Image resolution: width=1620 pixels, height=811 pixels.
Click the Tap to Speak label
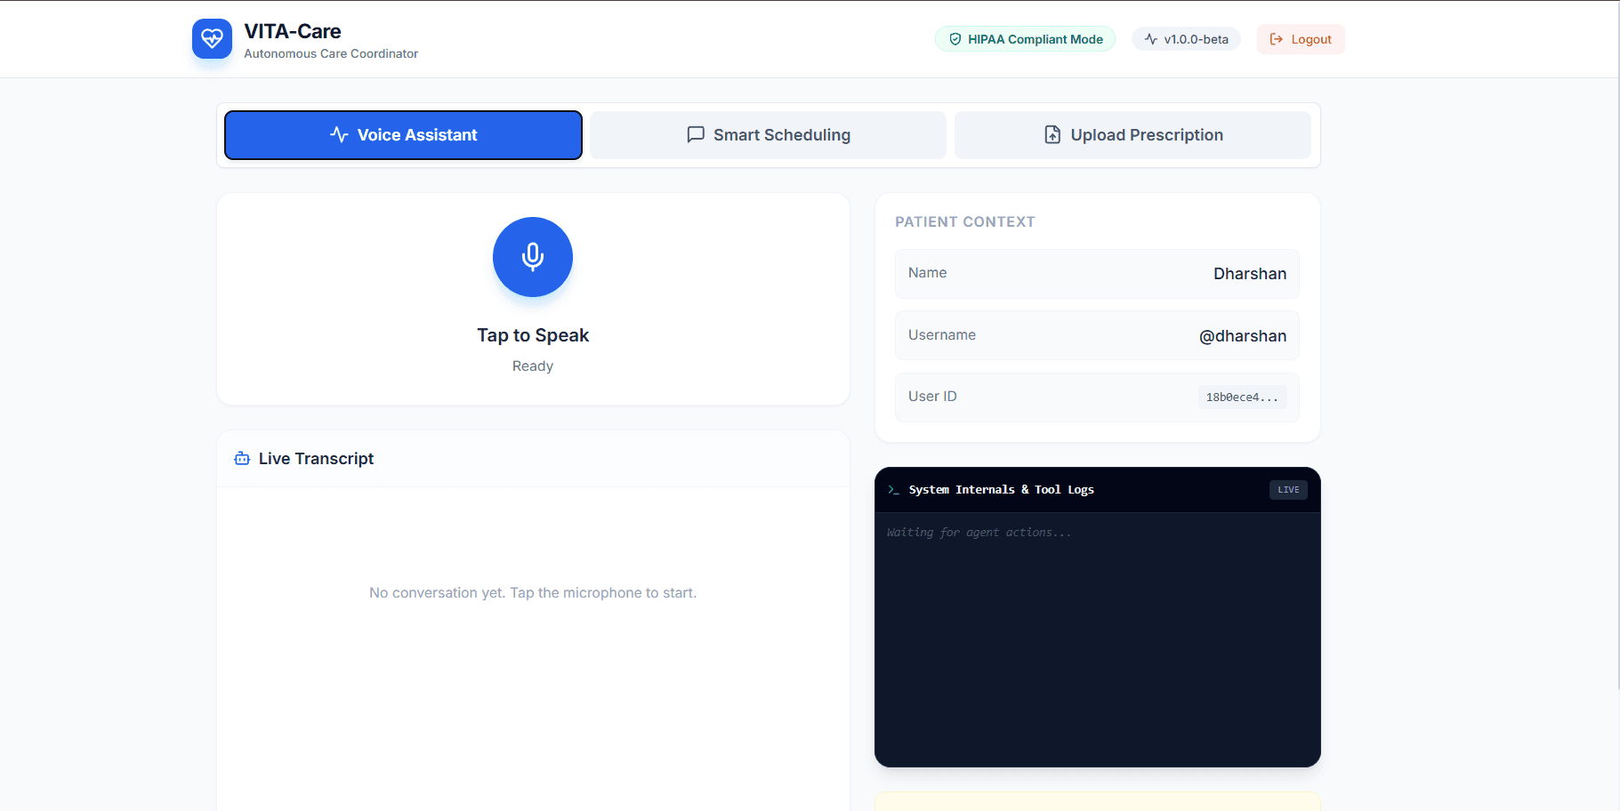tap(532, 335)
